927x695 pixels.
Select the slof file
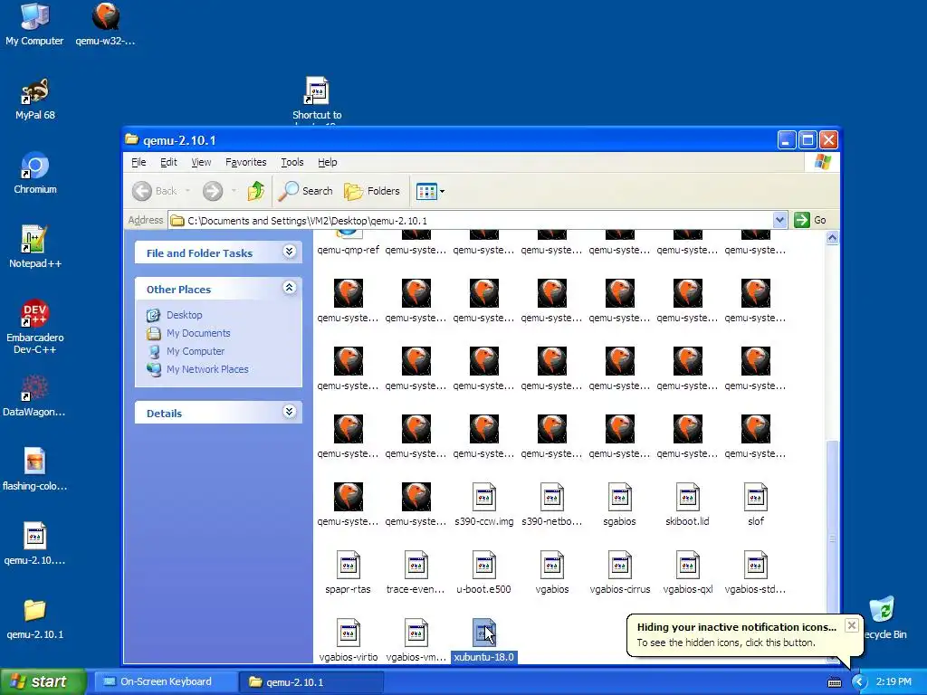(x=756, y=504)
